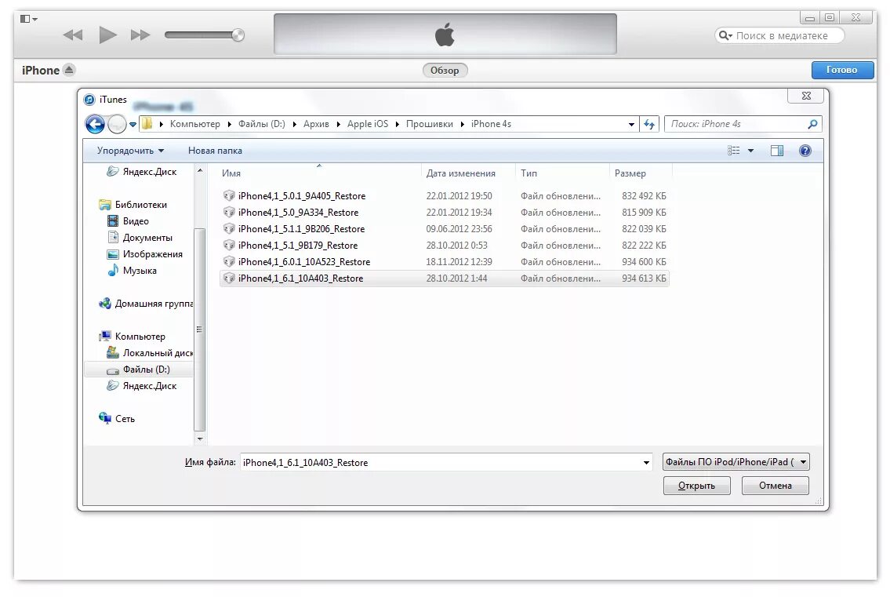Click the Готово button

(x=841, y=70)
